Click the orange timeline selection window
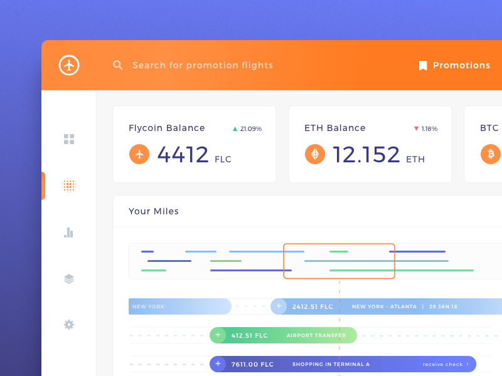The width and height of the screenshot is (502, 376). [339, 261]
